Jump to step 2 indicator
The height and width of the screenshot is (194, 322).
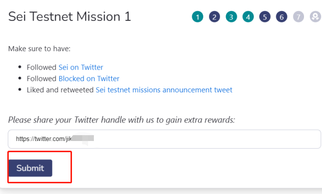click(215, 17)
